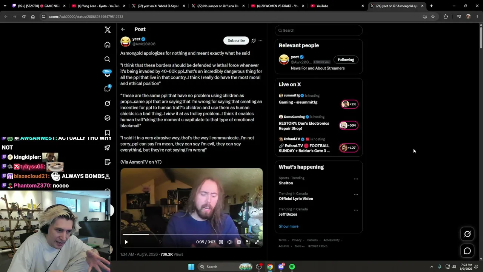Ask Grok about this post
This screenshot has width=483, height=272.
coord(254,40)
